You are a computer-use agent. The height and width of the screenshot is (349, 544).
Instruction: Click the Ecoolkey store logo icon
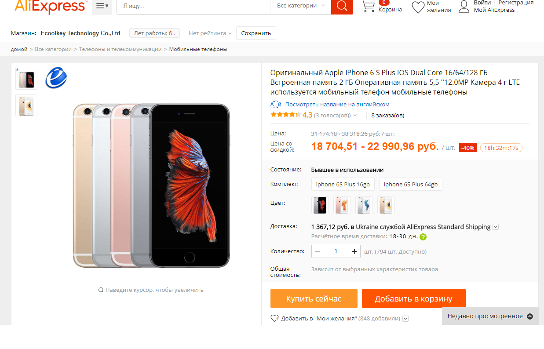[56, 78]
